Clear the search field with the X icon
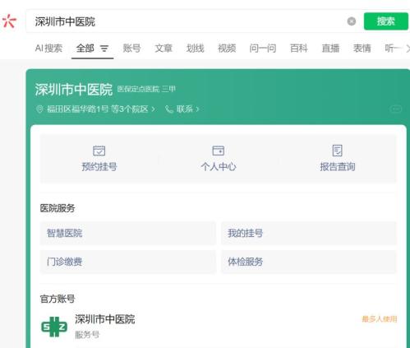The image size is (410, 348). pyautogui.click(x=352, y=21)
